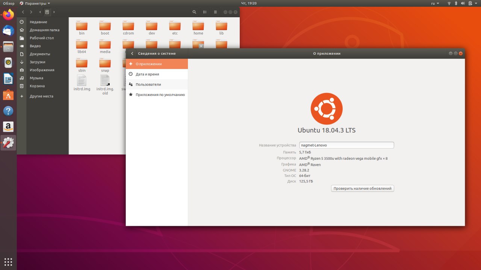Launch Thunderbird mail from the dock
Screen dimensions: 481x270
(8, 31)
